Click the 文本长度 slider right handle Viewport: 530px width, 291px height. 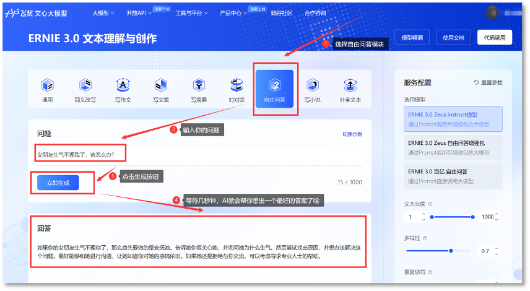[x=472, y=217]
